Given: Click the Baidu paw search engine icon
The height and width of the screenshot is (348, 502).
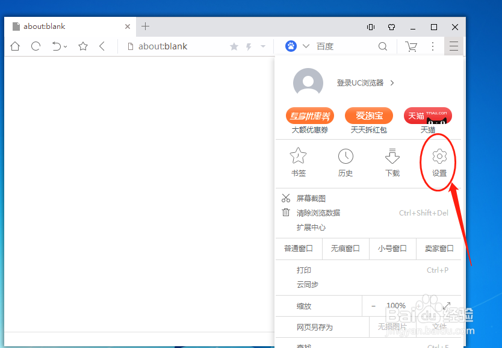Looking at the screenshot, I should pyautogui.click(x=291, y=46).
